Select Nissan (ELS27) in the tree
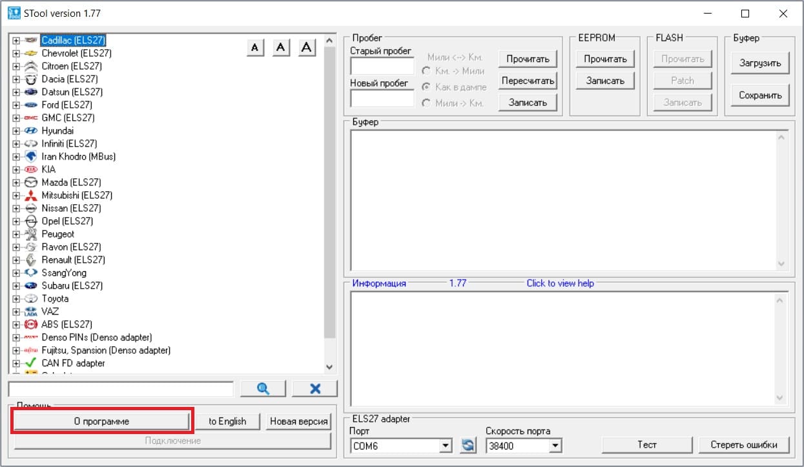804x467 pixels. (71, 208)
